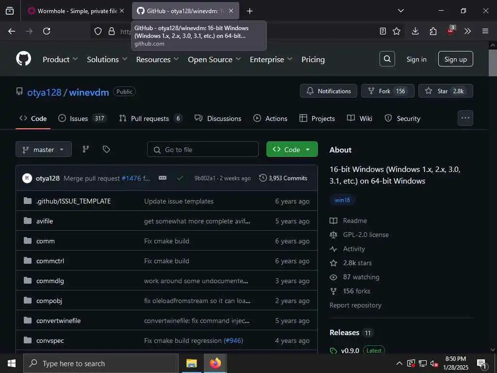This screenshot has height=373, width=497.
Task: Open Windows Start menu
Action: (12, 363)
